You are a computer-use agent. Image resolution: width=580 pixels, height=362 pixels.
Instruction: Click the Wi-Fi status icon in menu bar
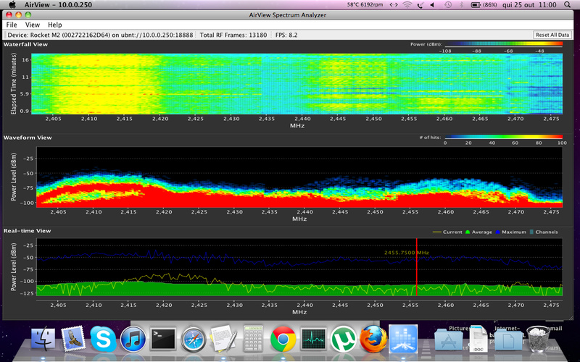coord(409,4)
